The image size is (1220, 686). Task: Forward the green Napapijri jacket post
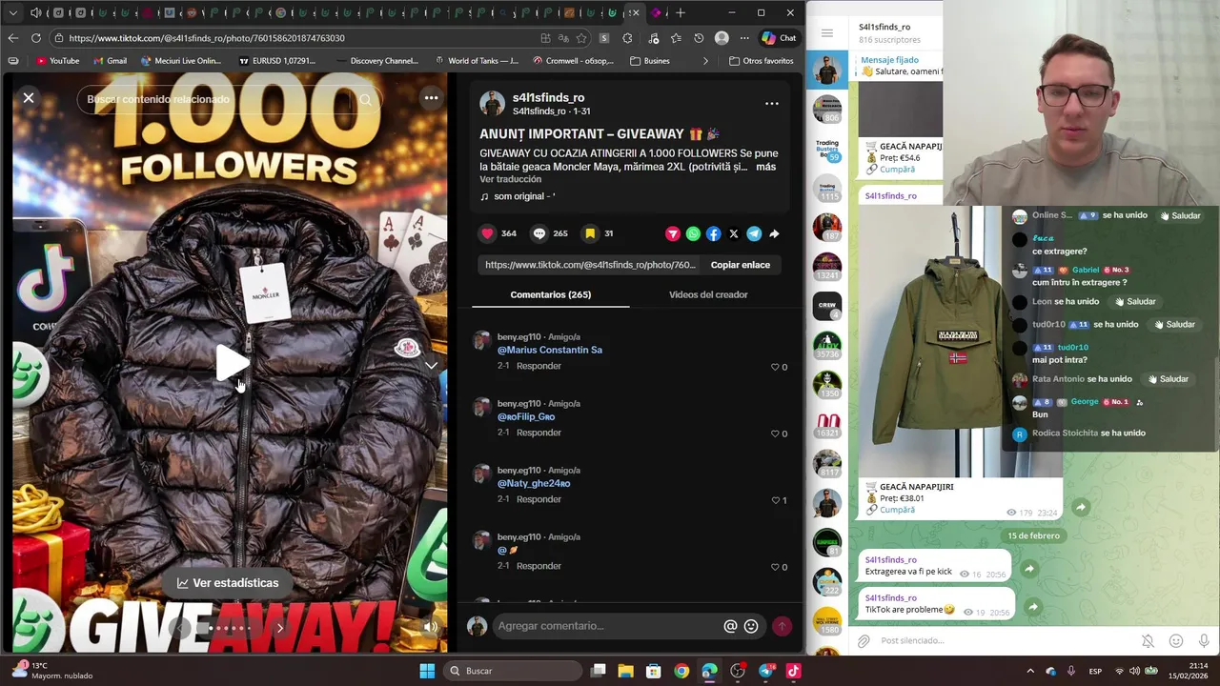[x=1080, y=508]
